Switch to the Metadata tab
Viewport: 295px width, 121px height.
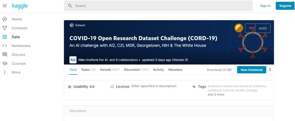(175, 70)
